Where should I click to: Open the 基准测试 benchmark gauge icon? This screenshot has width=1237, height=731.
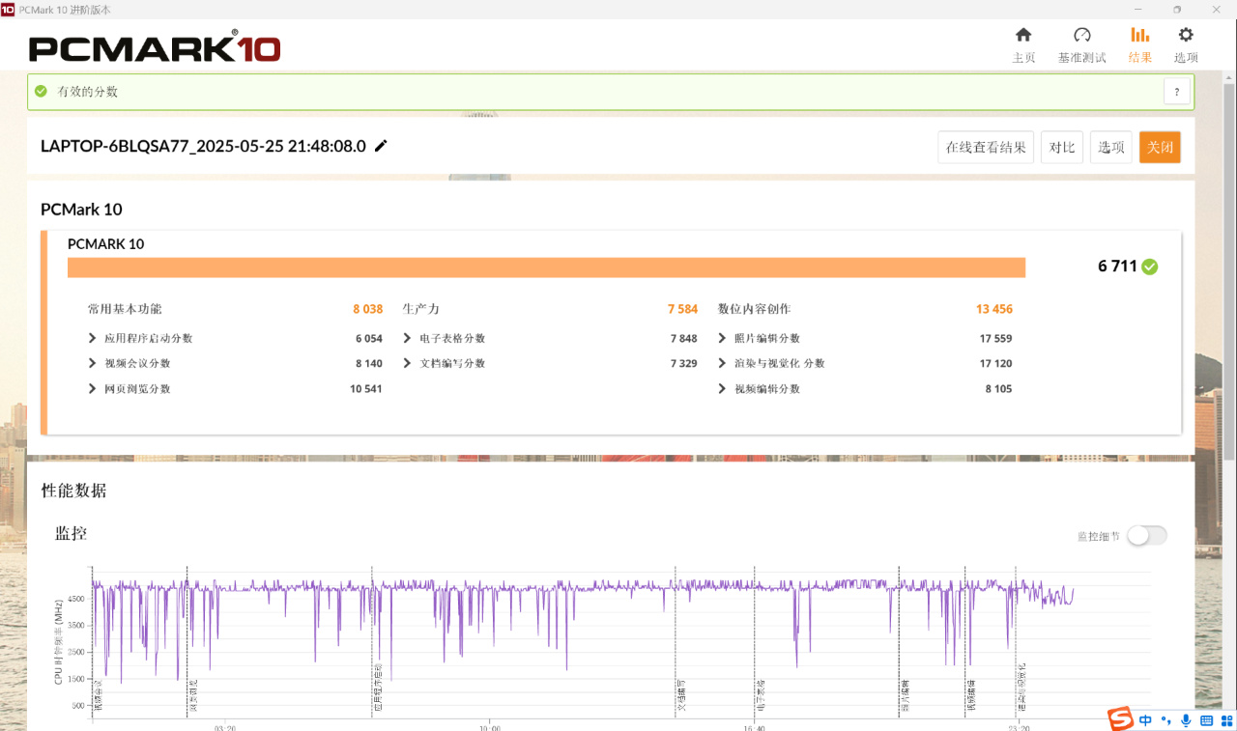pos(1081,36)
